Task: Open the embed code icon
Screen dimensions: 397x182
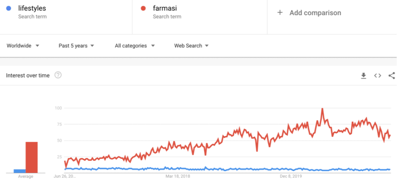Action: [378, 76]
